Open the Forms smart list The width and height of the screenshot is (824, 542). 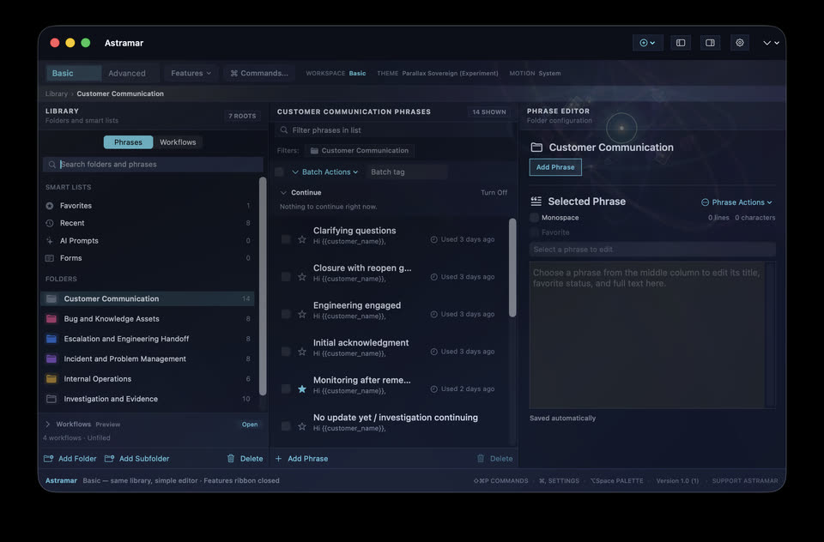(x=148, y=258)
